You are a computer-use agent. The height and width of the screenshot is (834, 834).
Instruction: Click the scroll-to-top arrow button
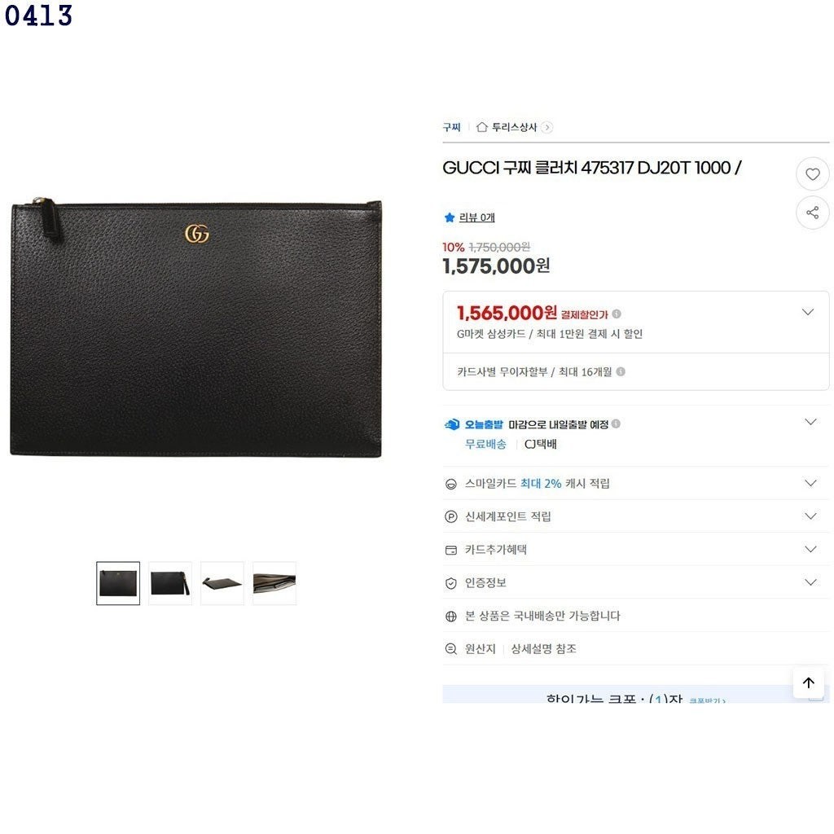tap(809, 683)
